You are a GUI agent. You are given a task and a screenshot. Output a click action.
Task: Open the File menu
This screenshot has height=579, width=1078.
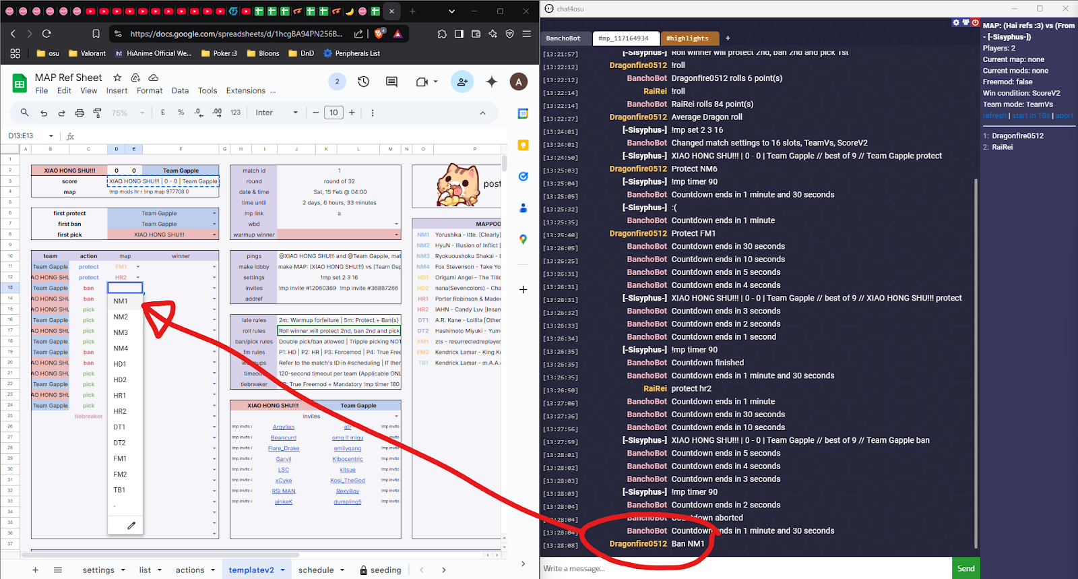click(x=42, y=90)
